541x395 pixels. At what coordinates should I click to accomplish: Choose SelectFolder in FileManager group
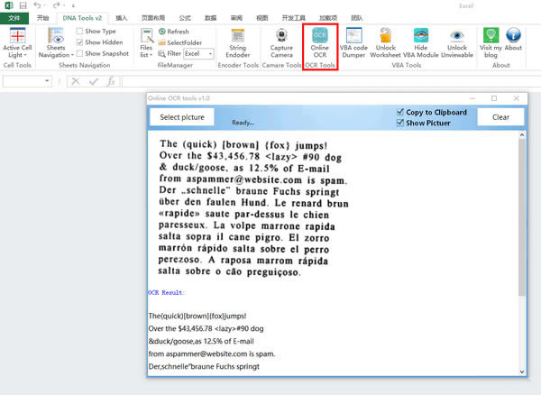click(x=179, y=42)
